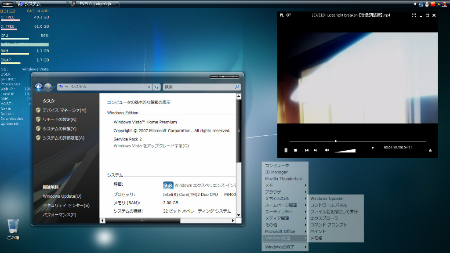This screenshot has width=450, height=253.
Task: Open リモートの設定(R)
Action: [x=59, y=119]
